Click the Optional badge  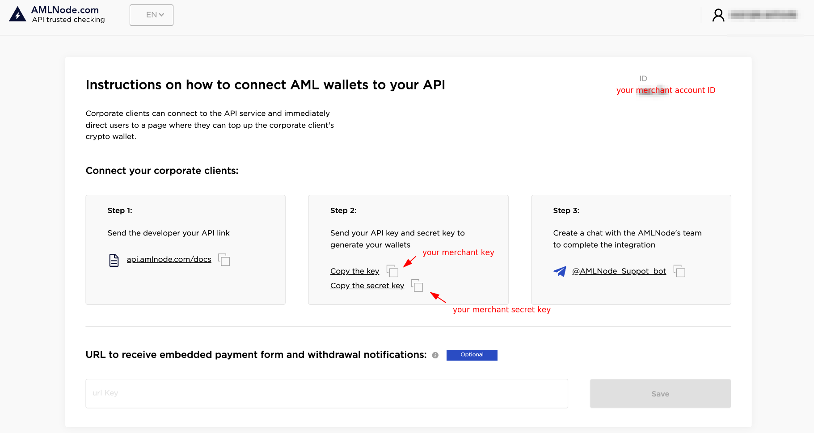tap(472, 355)
